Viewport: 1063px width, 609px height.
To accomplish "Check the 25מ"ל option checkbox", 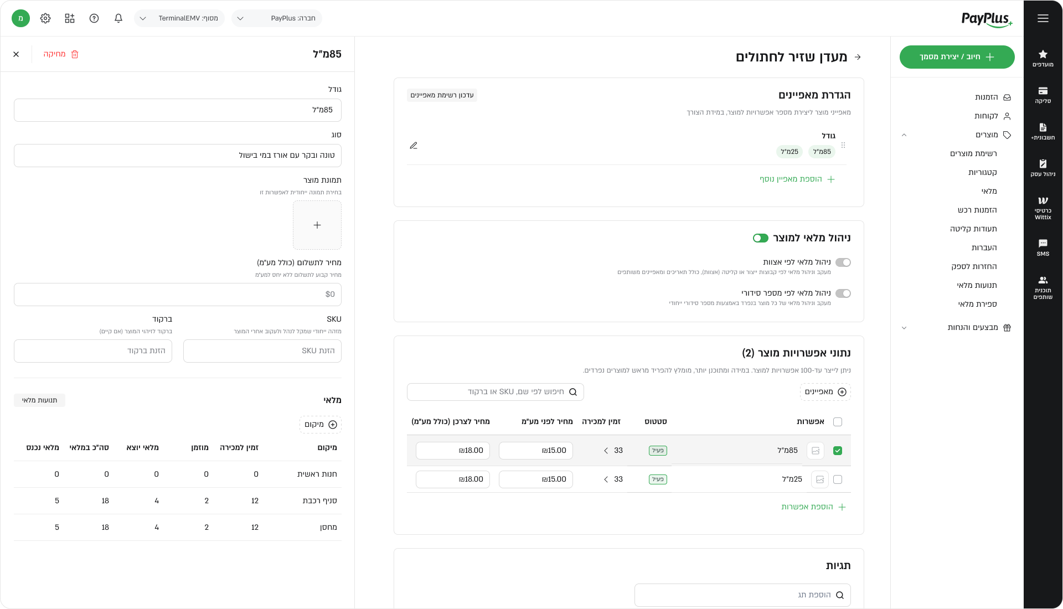I will click(x=838, y=479).
